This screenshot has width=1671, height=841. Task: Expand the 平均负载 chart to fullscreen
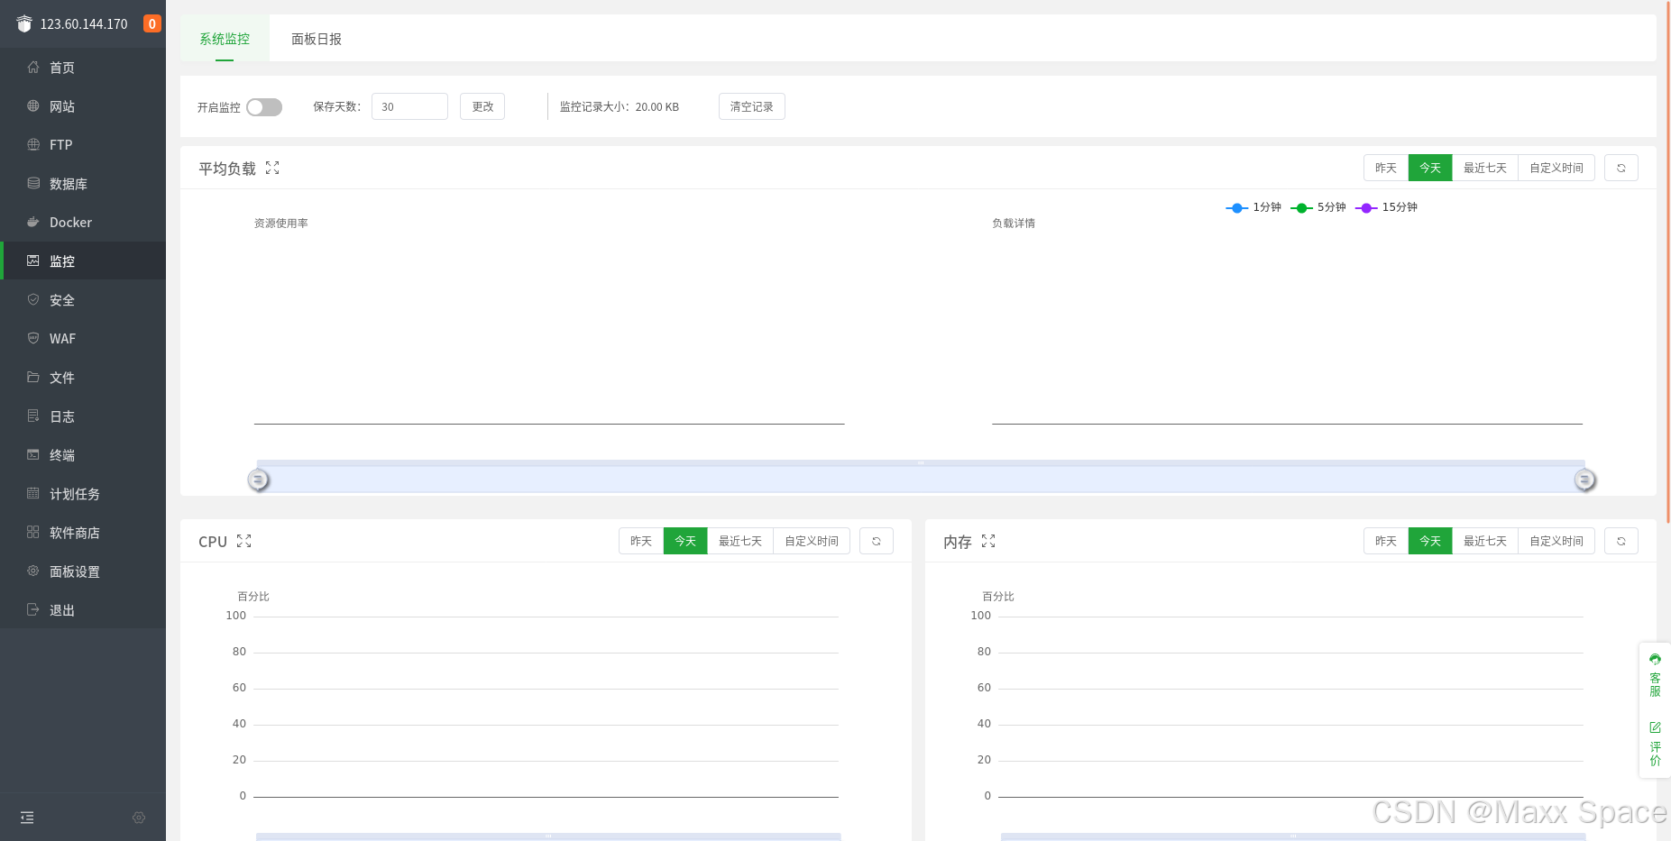pos(272,168)
